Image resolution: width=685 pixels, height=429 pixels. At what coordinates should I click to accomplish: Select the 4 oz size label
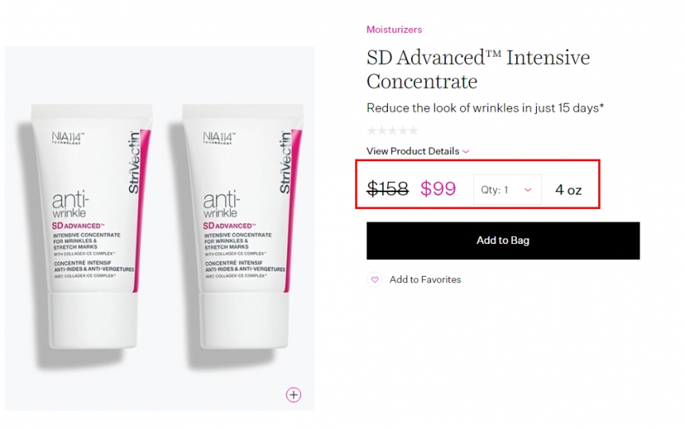pyautogui.click(x=569, y=190)
